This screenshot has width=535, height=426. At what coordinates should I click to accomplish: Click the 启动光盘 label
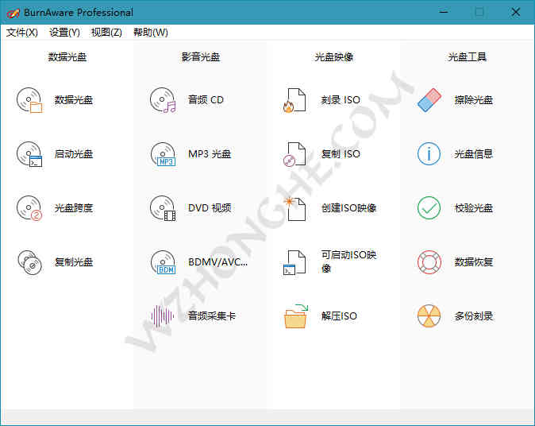point(74,154)
